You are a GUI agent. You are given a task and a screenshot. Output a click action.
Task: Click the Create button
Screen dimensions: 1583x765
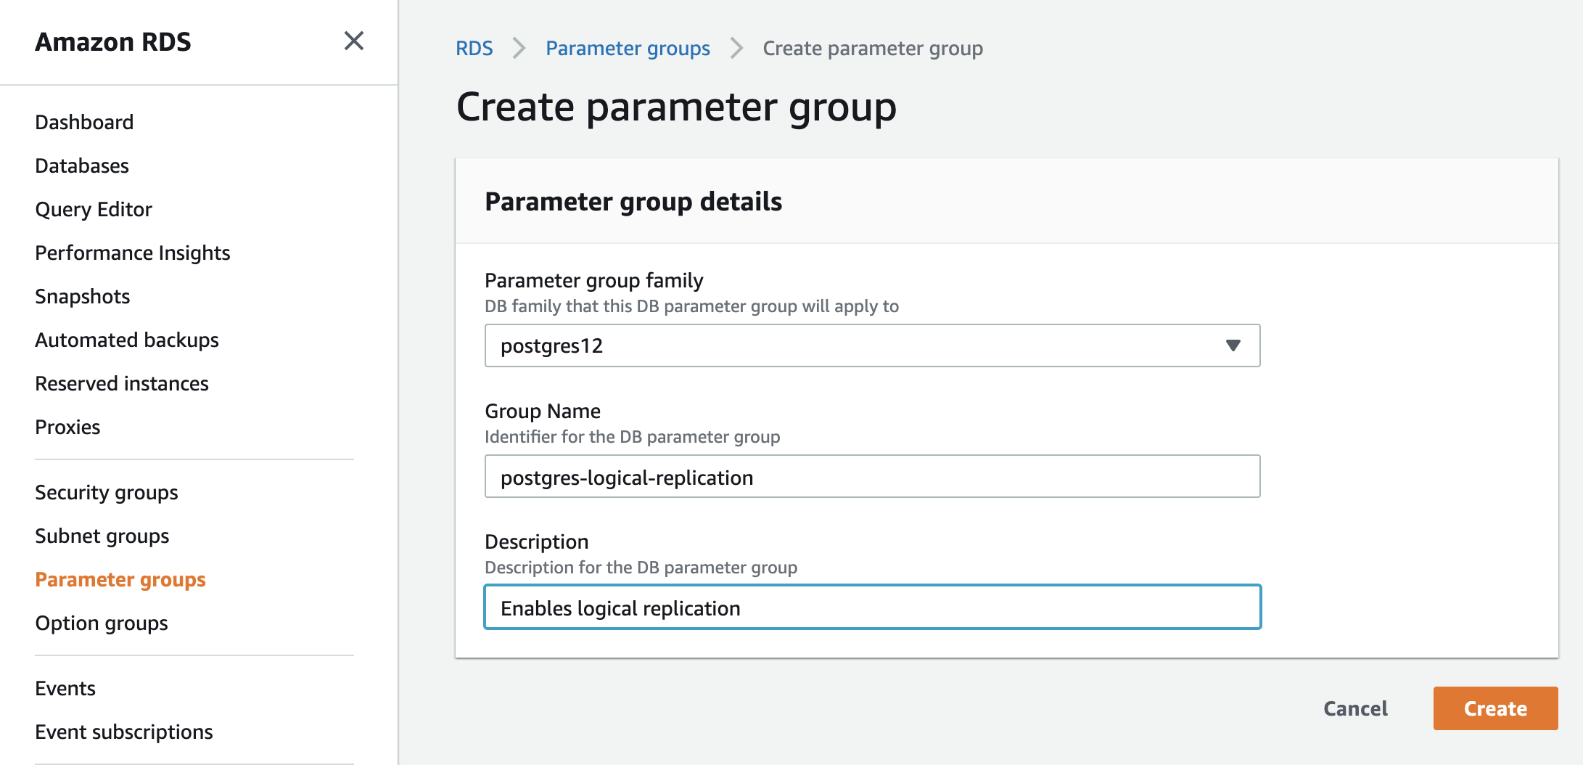(1494, 708)
